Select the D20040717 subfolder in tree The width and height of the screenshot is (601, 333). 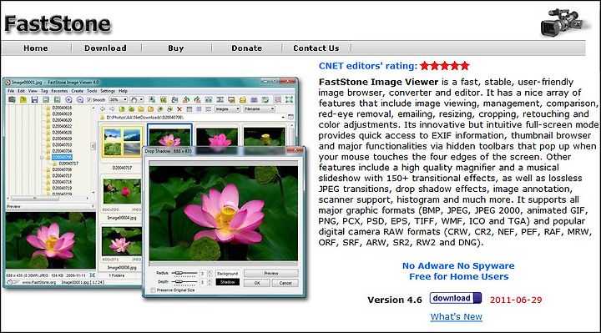point(68,164)
